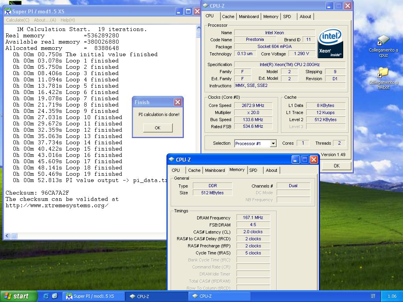Open the Collegamento a cpuz desktop shortcut

coord(383,46)
